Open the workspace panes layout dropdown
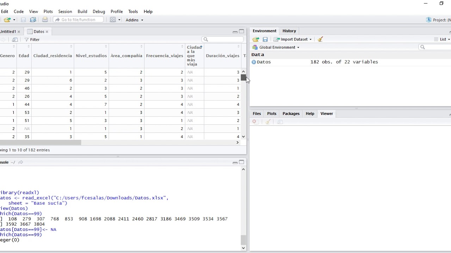Image resolution: width=451 pixels, height=253 pixels. pyautogui.click(x=115, y=20)
